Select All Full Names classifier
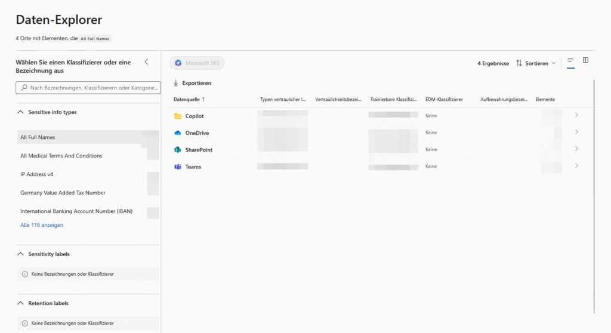The height and width of the screenshot is (333, 611). click(88, 137)
